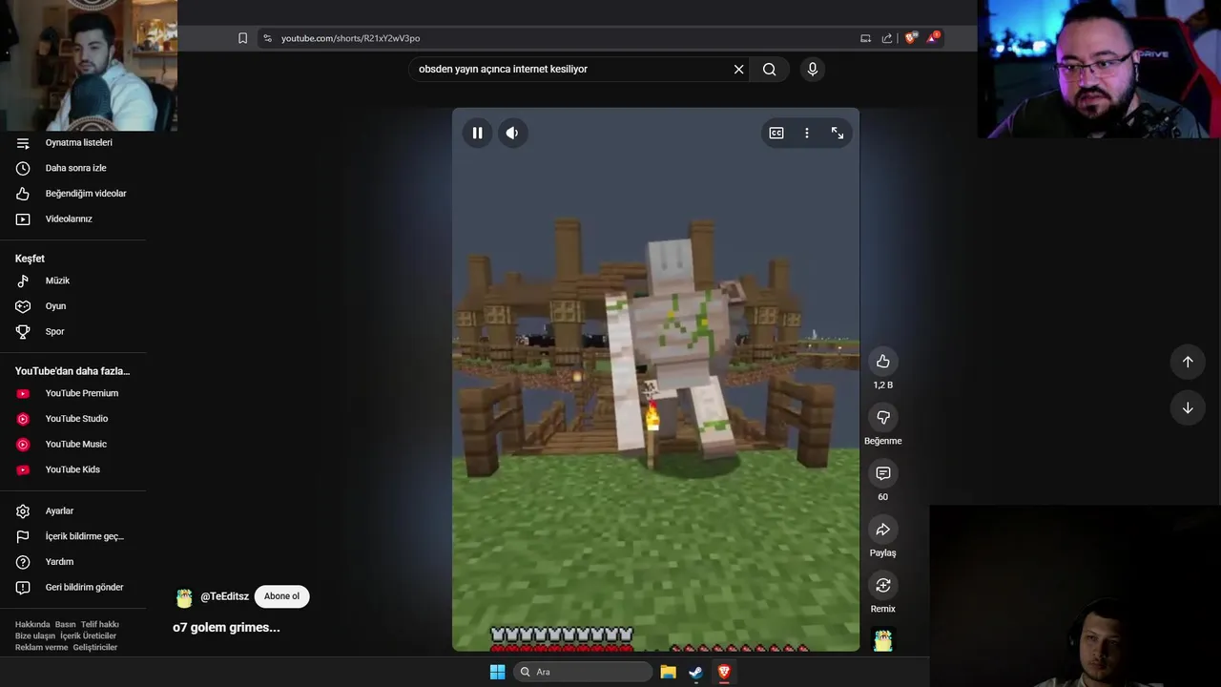Go to previous Short with up arrow
Image resolution: width=1221 pixels, height=687 pixels.
coord(1188,362)
